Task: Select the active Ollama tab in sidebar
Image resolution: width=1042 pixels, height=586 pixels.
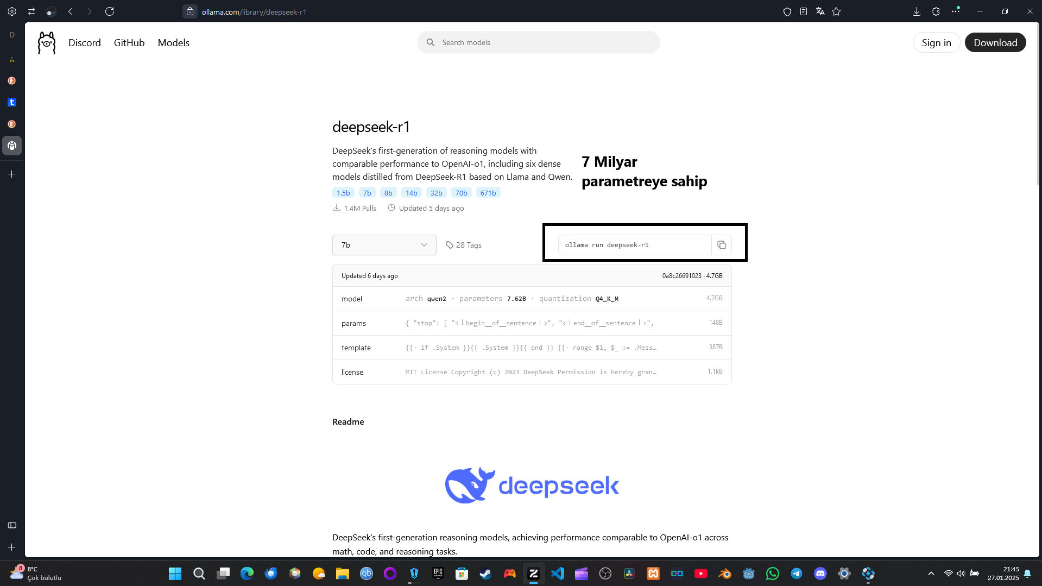Action: 12,146
